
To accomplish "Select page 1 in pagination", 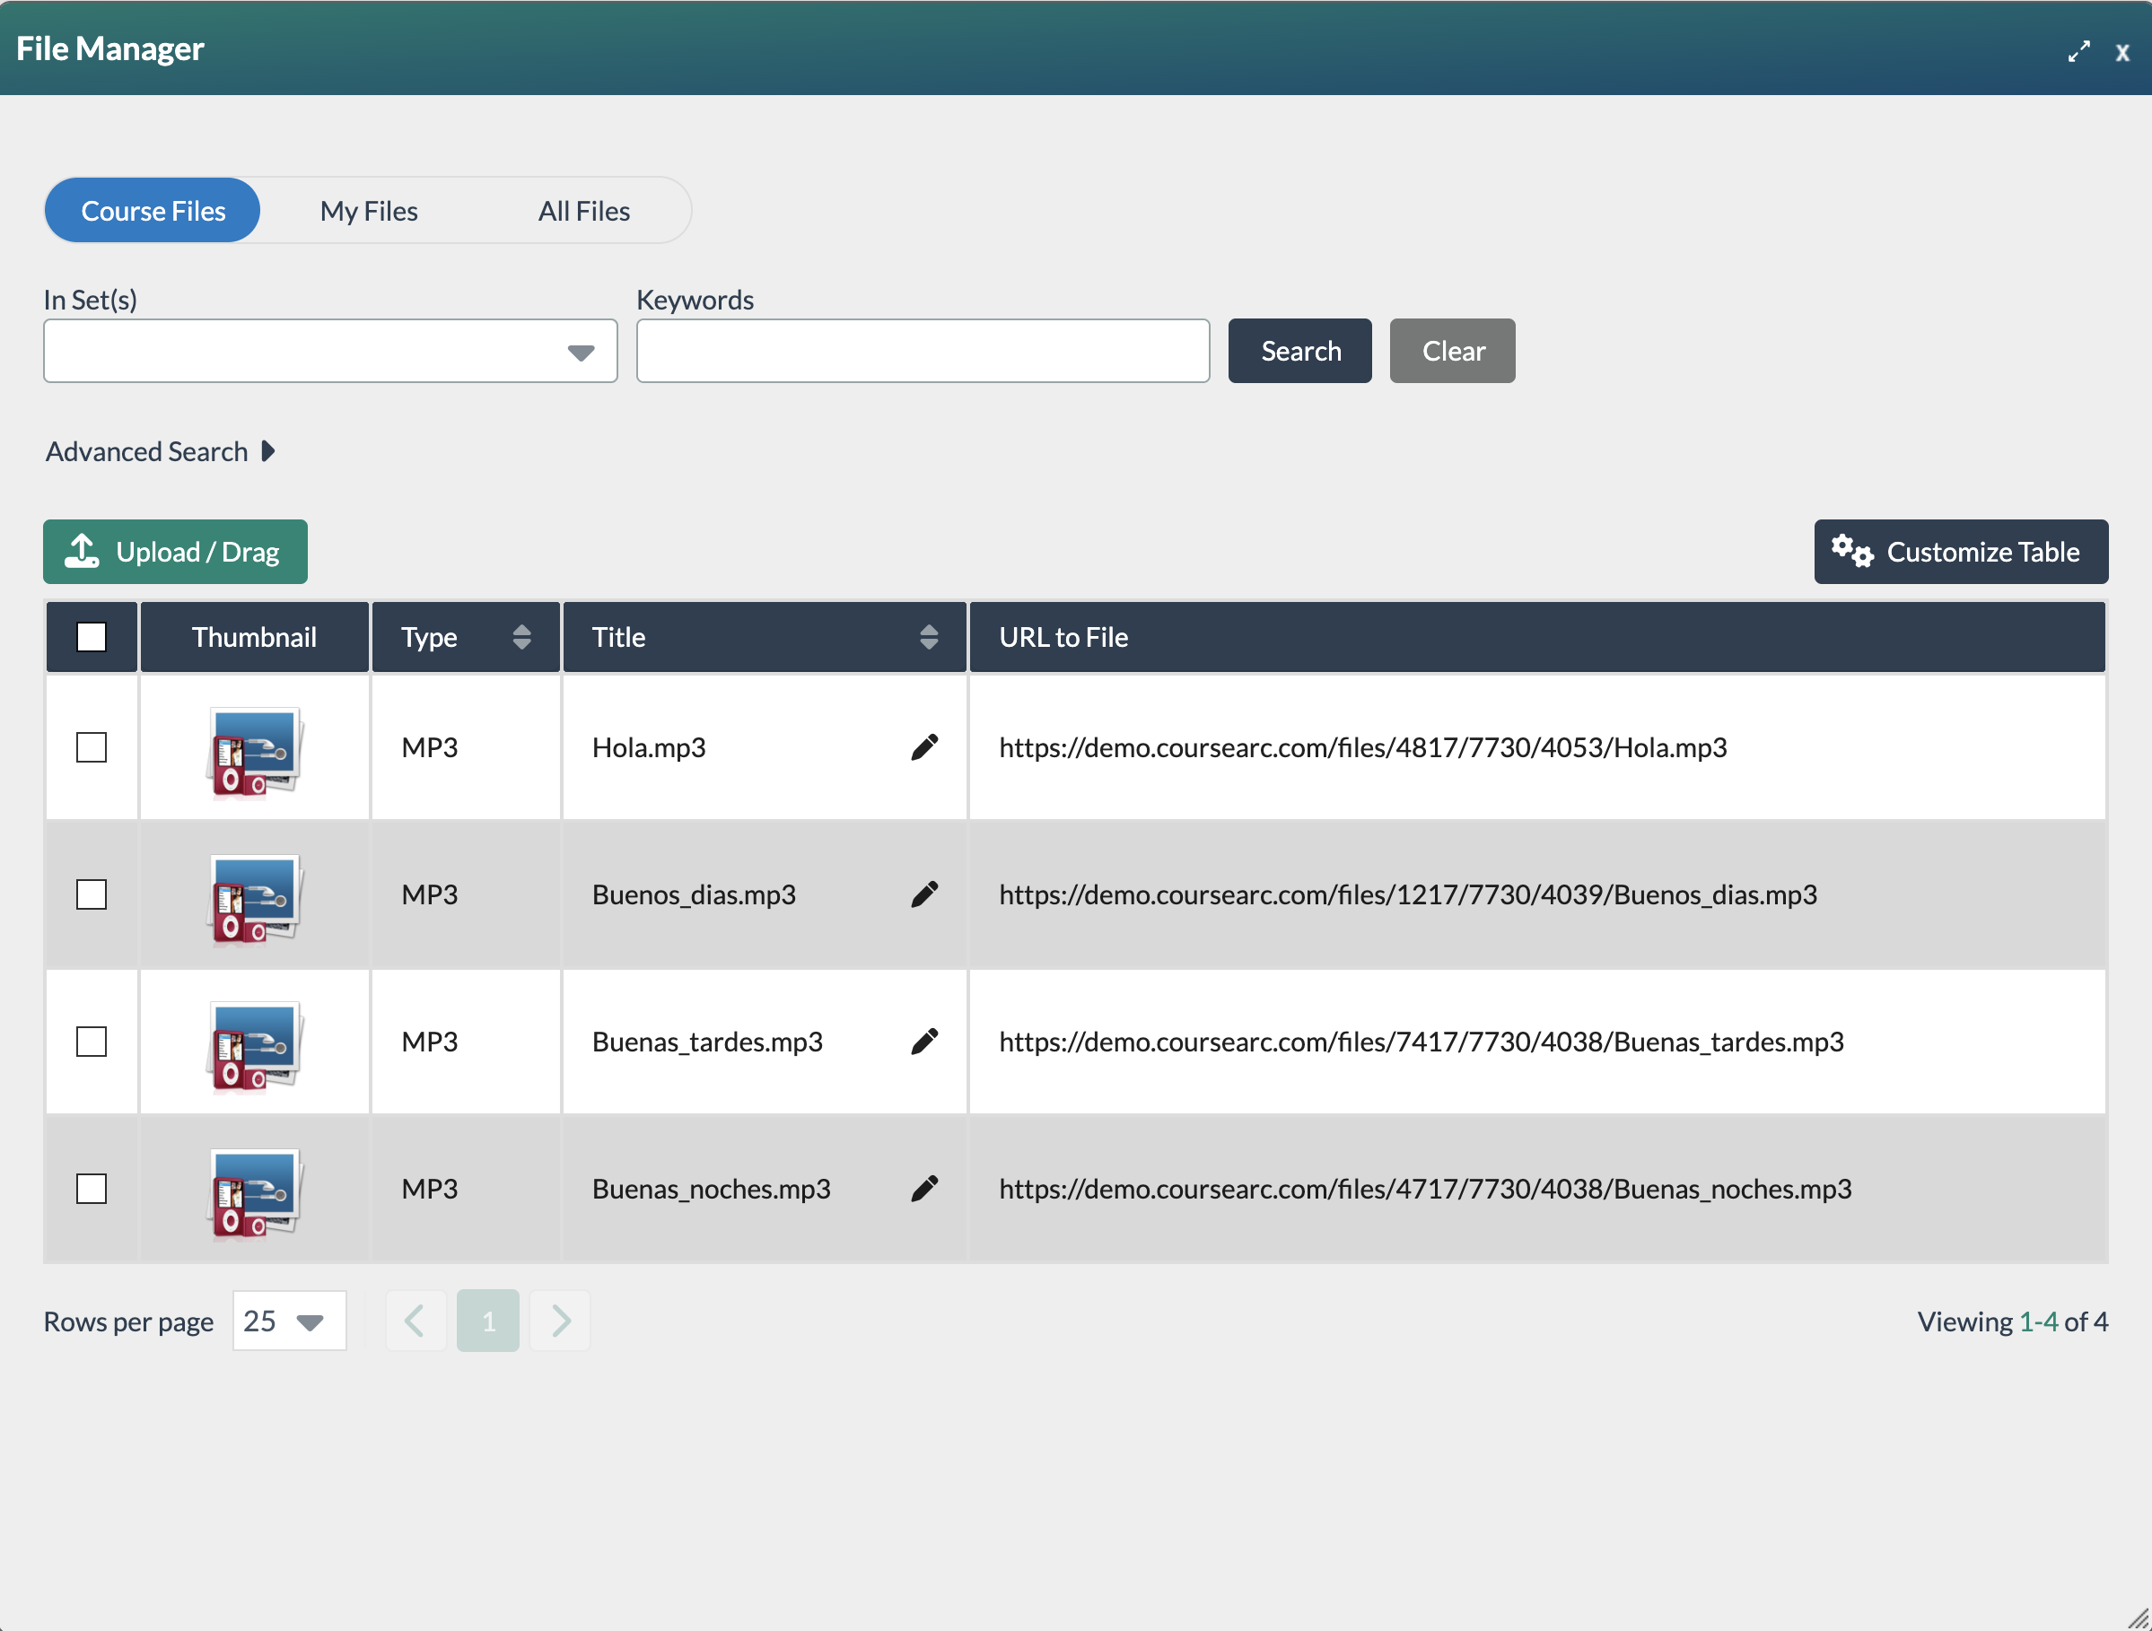I will click(488, 1321).
